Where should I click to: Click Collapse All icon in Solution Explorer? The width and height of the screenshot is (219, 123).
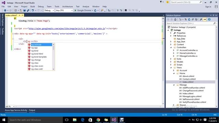[193, 19]
